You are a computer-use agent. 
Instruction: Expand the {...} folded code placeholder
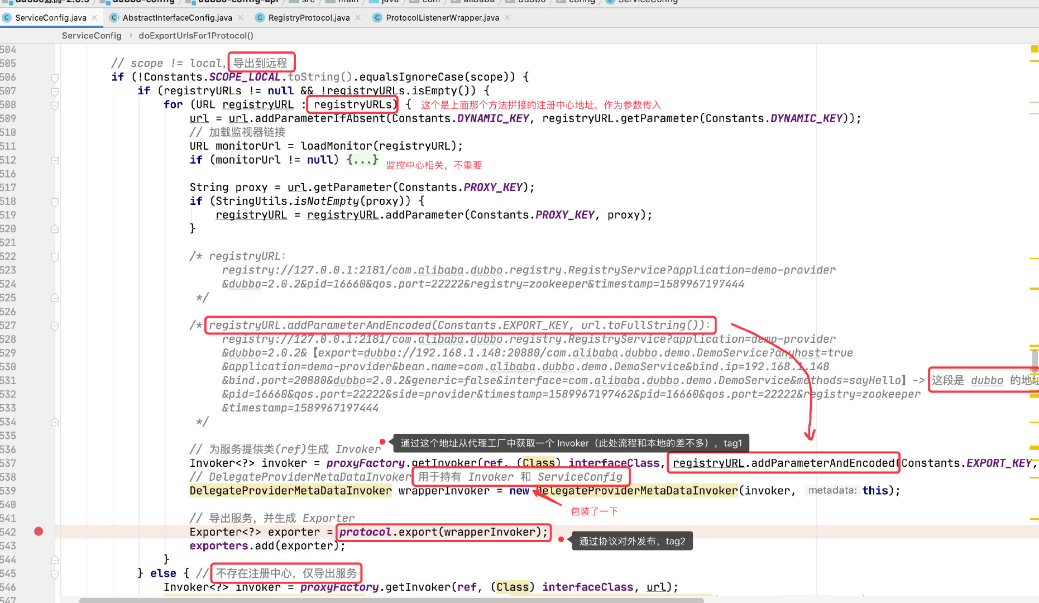[x=362, y=160]
